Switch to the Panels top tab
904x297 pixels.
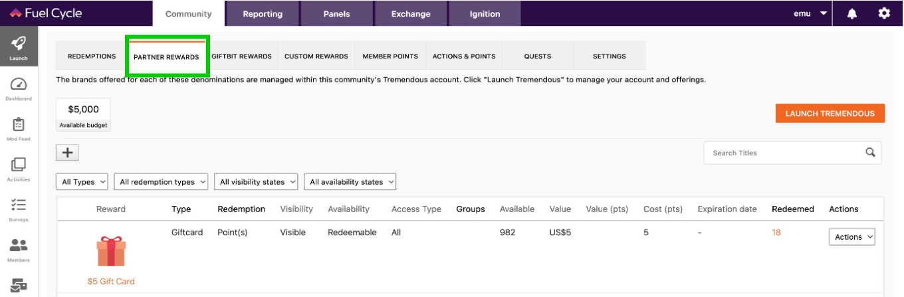[x=336, y=14]
